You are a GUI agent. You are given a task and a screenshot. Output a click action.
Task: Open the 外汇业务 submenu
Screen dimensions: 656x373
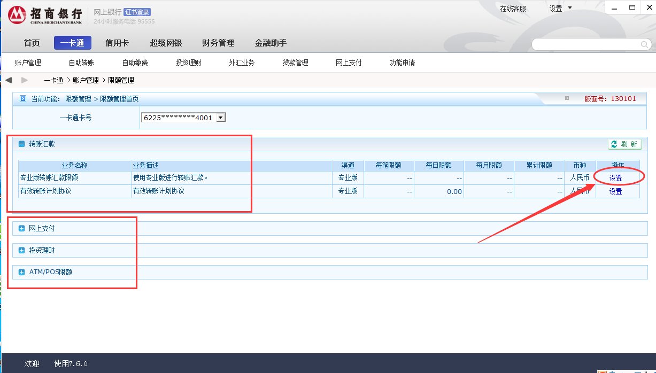click(242, 63)
